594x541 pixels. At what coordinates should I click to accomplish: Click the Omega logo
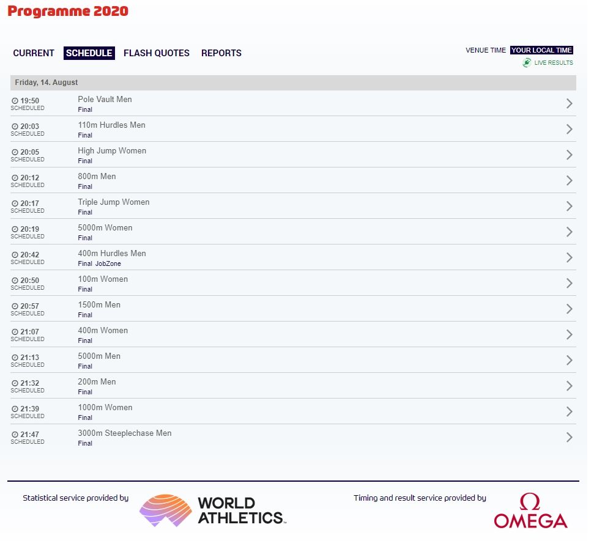pos(530,511)
